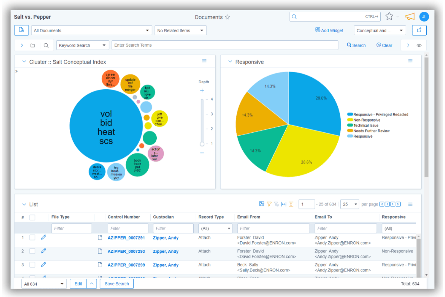Click the megaphone notifications icon
The height and width of the screenshot is (297, 445).
click(410, 17)
